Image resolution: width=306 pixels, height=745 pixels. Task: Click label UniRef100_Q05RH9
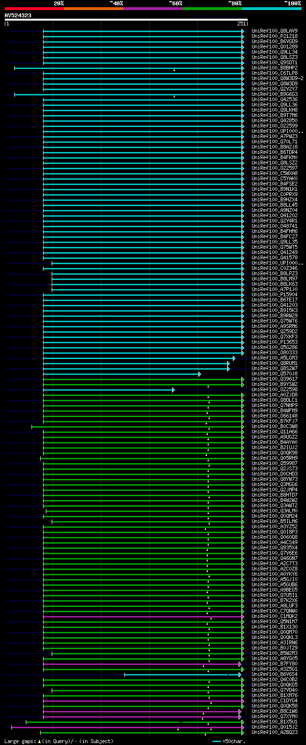click(274, 458)
